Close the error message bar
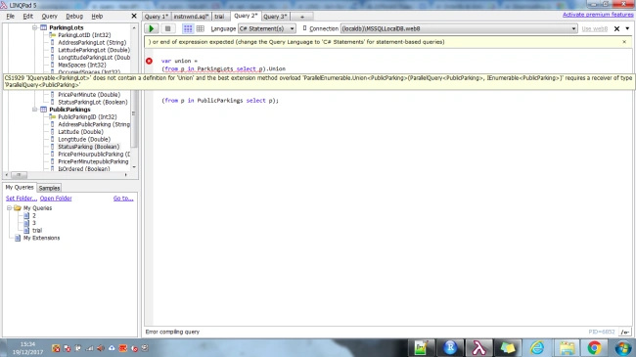Screen dimensions: 636x357 click(x=624, y=42)
